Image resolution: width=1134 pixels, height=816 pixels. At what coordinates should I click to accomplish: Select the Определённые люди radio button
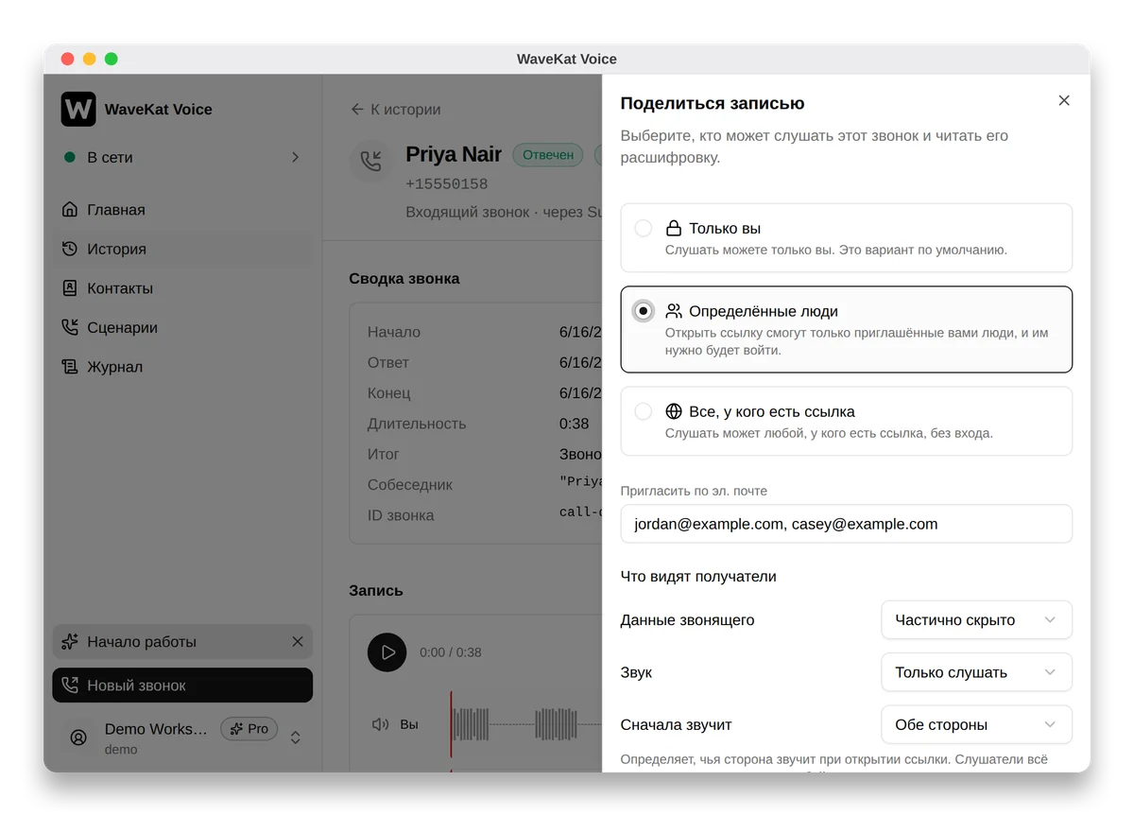[x=644, y=311]
